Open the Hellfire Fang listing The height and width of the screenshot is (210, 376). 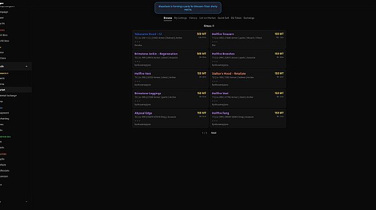248,118
